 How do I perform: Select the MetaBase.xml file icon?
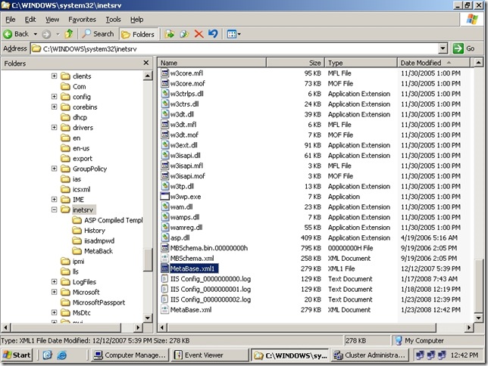[164, 310]
